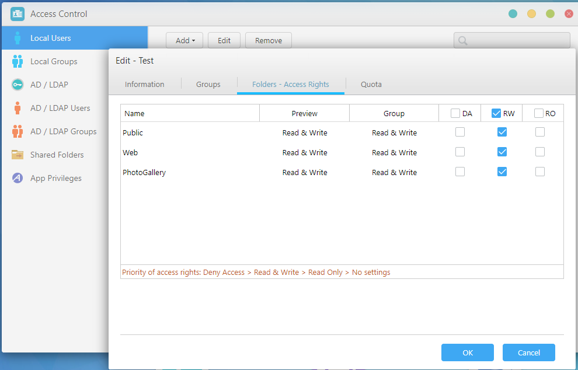This screenshot has width=578, height=370.
Task: Click the green maximize circle
Action: [x=551, y=14]
